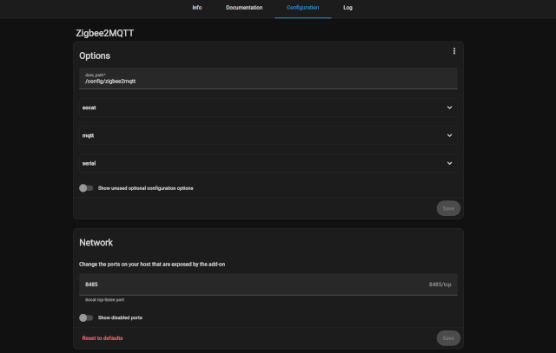Expand the socat section
The height and width of the screenshot is (353, 556).
coord(268,108)
